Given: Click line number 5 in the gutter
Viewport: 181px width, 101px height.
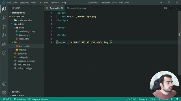Looking at the screenshot, I should point(51,27).
